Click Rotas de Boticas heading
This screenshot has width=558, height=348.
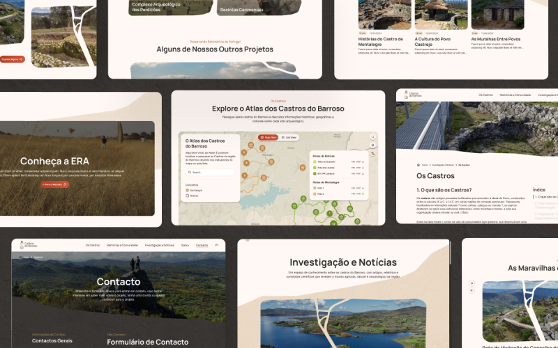pyautogui.click(x=324, y=156)
